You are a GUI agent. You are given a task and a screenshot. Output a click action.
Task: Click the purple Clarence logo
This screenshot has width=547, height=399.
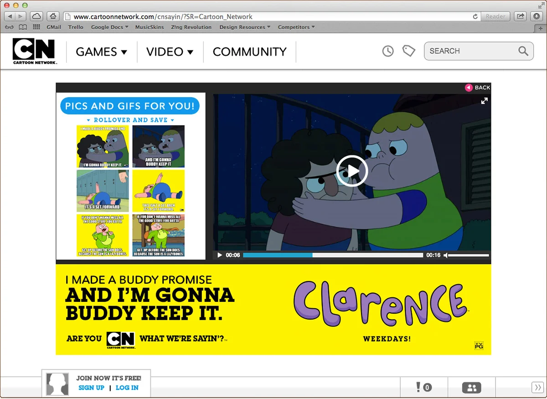coord(381,303)
